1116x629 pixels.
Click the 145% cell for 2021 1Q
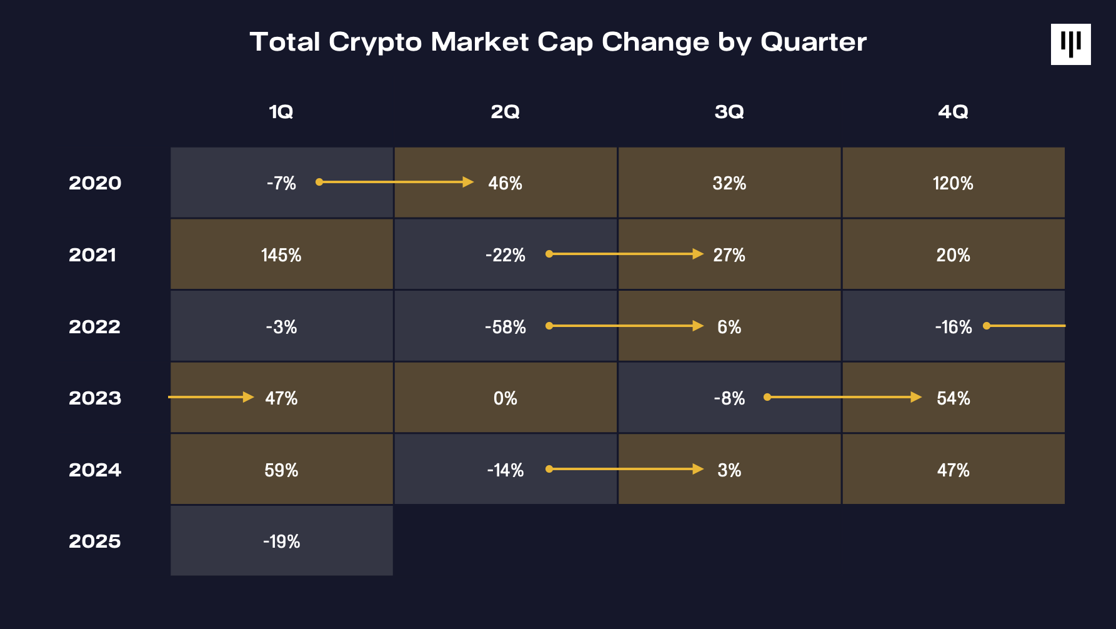(281, 255)
